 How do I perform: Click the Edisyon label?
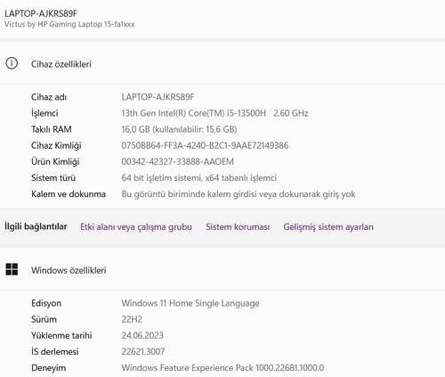46,303
